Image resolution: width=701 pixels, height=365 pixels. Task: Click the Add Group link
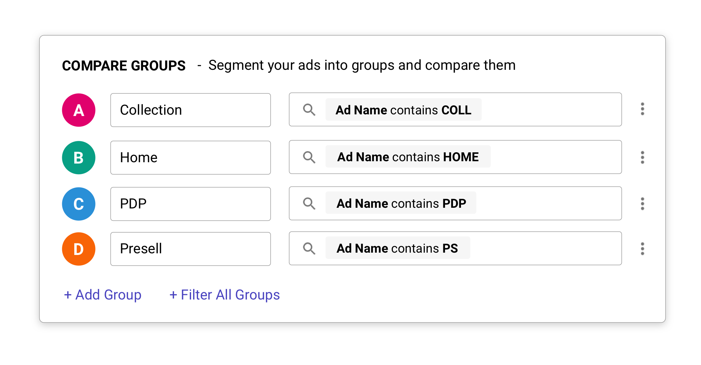[102, 295]
